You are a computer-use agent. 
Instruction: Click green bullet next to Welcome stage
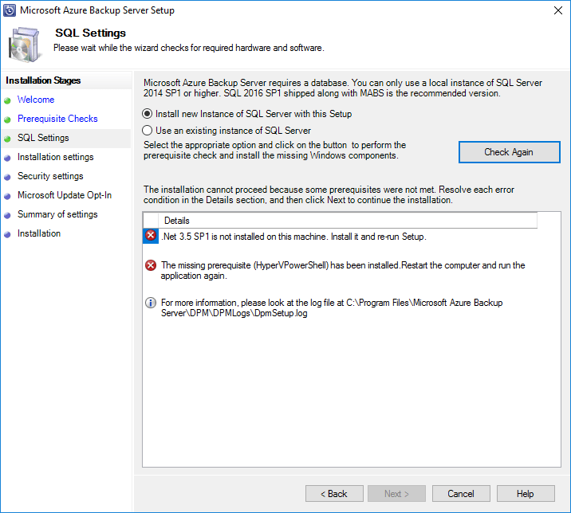pyautogui.click(x=8, y=100)
